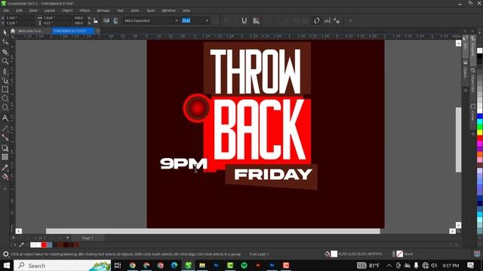The width and height of the screenshot is (483, 271).
Task: Click the 9PM text on canvas
Action: point(183,163)
